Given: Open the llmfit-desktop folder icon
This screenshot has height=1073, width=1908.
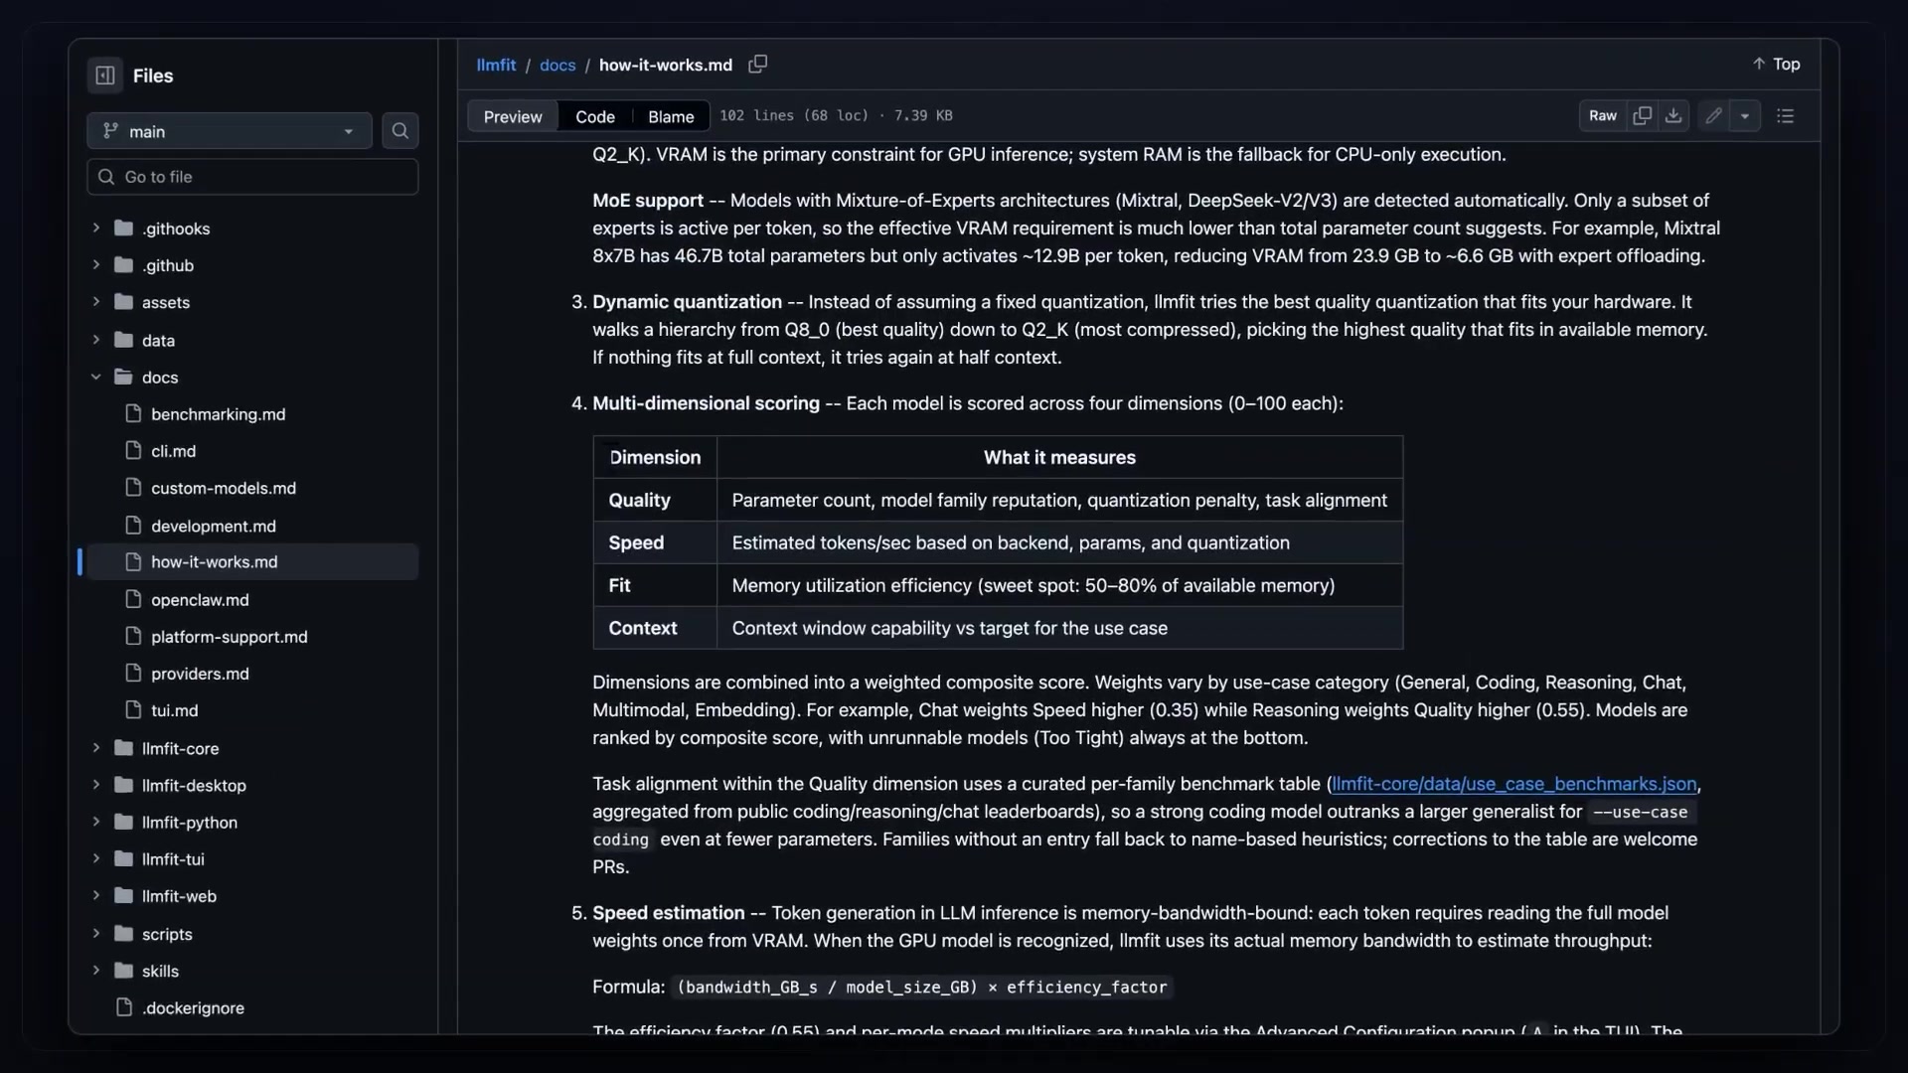Looking at the screenshot, I should coord(123,785).
